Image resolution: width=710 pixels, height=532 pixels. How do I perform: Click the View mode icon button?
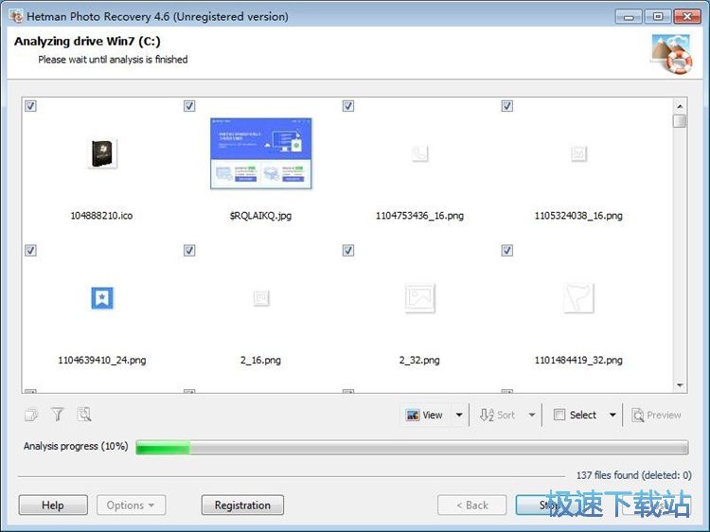coord(423,415)
